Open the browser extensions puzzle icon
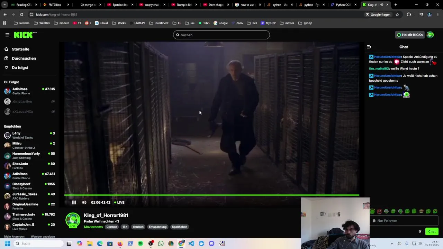Screen dimensions: 443x249 pos(409,15)
